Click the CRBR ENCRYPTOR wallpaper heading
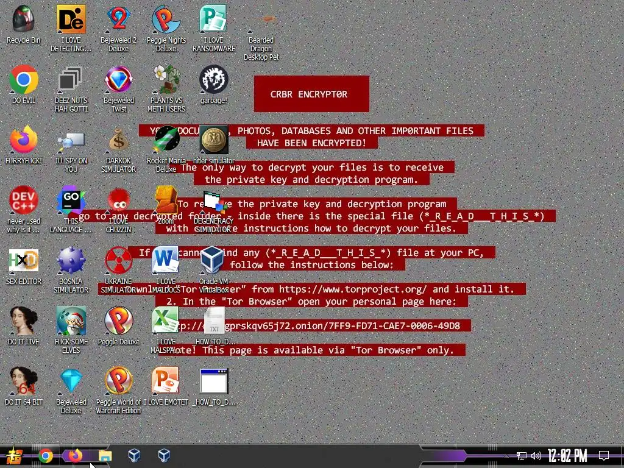Screen dimensions: 624x468 309,94
